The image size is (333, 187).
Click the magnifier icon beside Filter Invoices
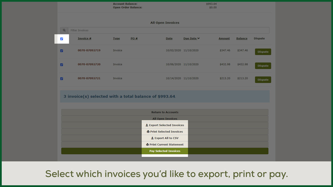[x=64, y=30]
